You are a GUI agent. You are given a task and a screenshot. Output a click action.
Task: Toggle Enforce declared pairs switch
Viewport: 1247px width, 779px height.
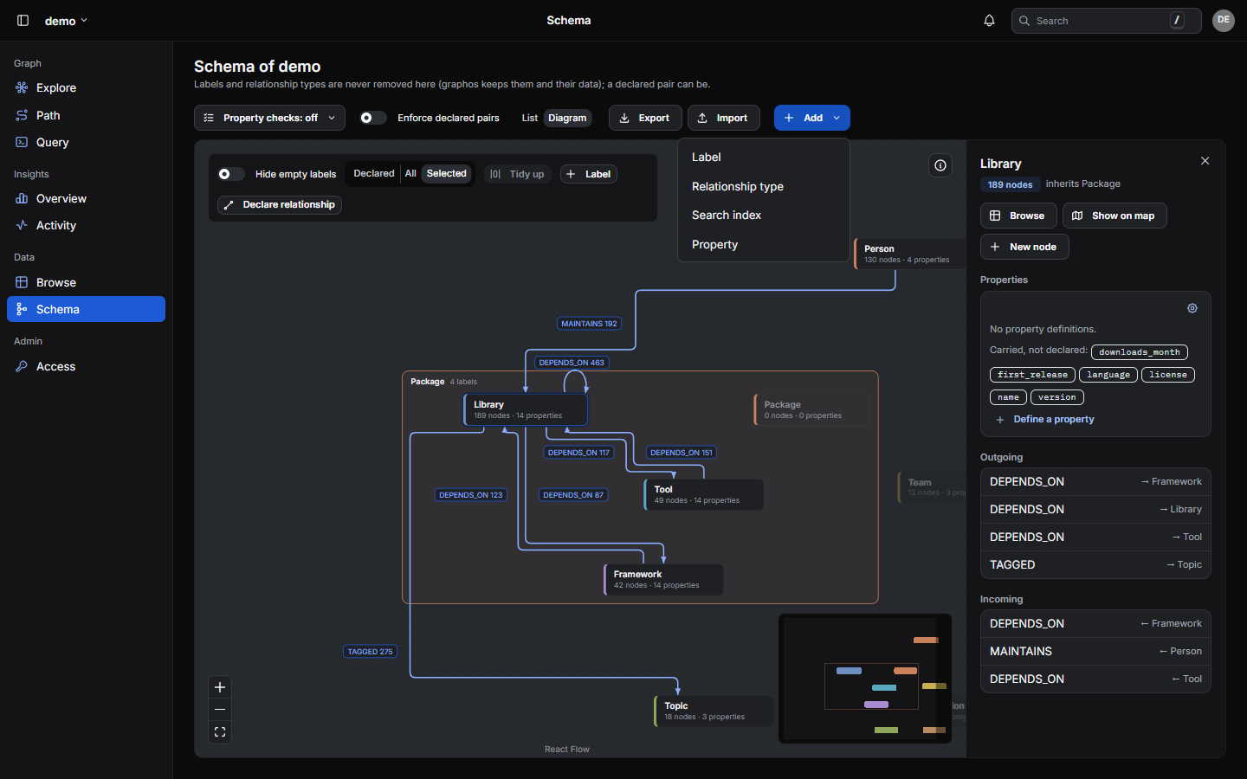[x=373, y=118]
